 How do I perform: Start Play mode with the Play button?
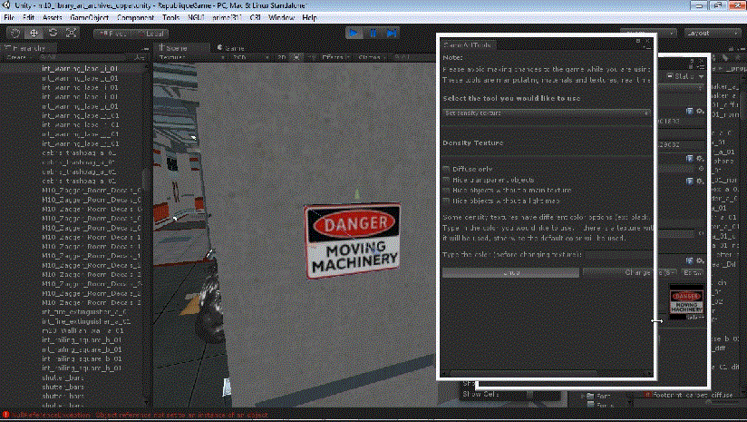[x=354, y=33]
